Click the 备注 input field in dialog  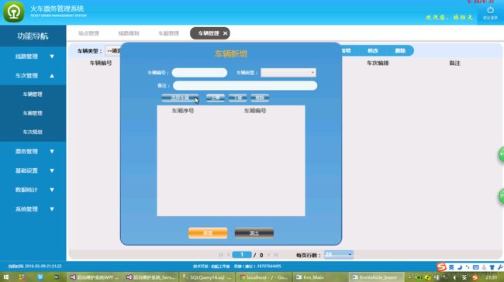(x=245, y=85)
